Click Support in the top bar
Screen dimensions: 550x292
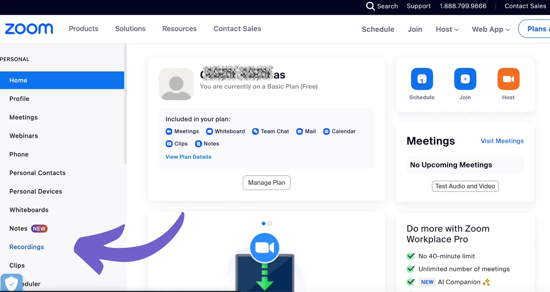click(419, 6)
